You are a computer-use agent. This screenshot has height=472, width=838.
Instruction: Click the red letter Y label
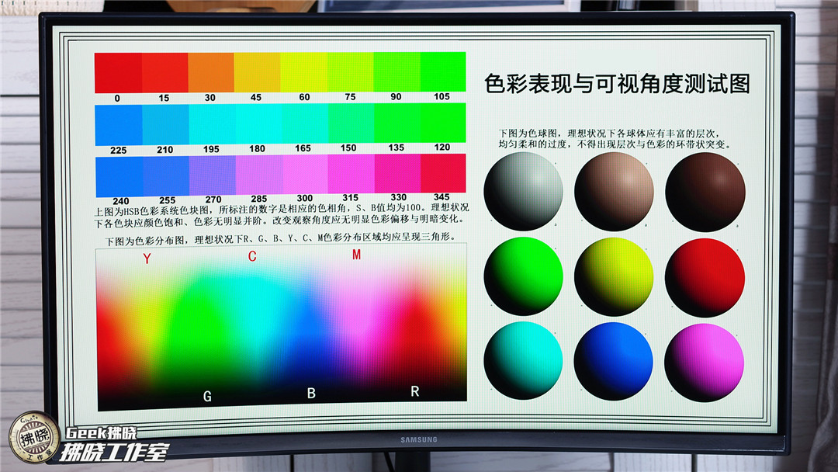tap(147, 259)
